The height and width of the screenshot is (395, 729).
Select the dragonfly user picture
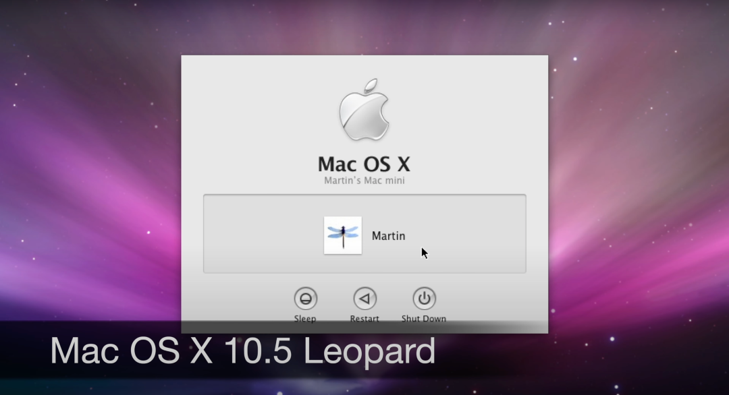tap(343, 235)
